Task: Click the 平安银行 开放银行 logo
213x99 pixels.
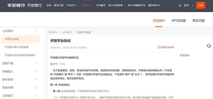Action: click(24, 5)
